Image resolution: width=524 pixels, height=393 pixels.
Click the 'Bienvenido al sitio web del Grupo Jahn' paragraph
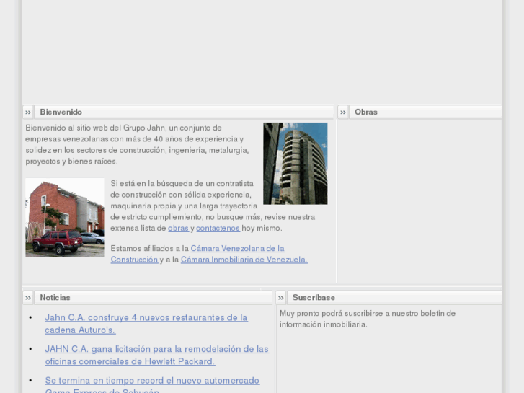coord(137,144)
